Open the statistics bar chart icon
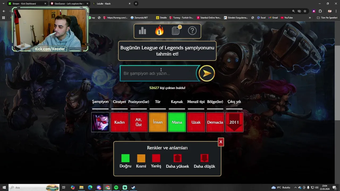 (142, 31)
